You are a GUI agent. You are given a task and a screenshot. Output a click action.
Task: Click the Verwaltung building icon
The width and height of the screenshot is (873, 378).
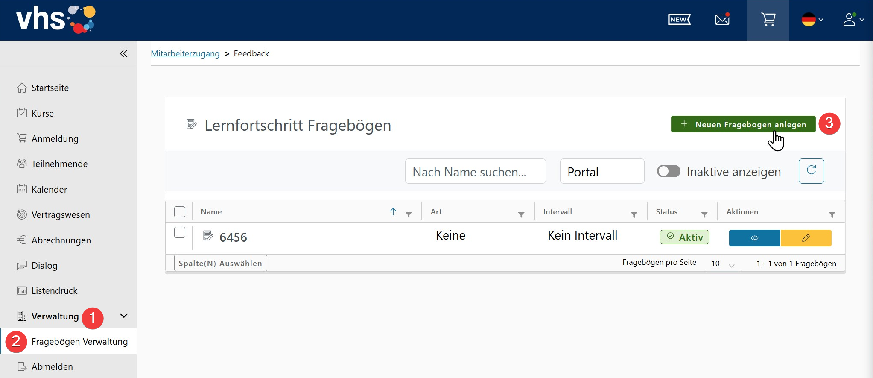coord(22,316)
